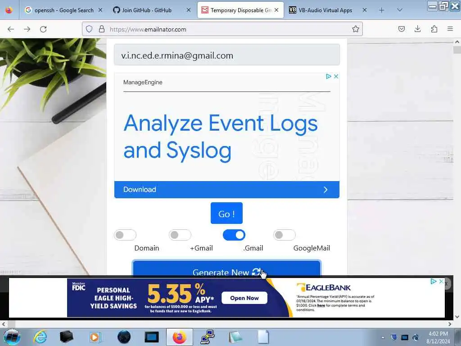Expand the list all tabs chevron
This screenshot has width=461, height=346.
(x=400, y=10)
